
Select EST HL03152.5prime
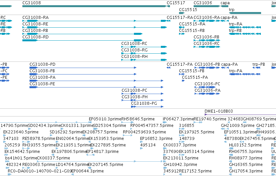231,148
